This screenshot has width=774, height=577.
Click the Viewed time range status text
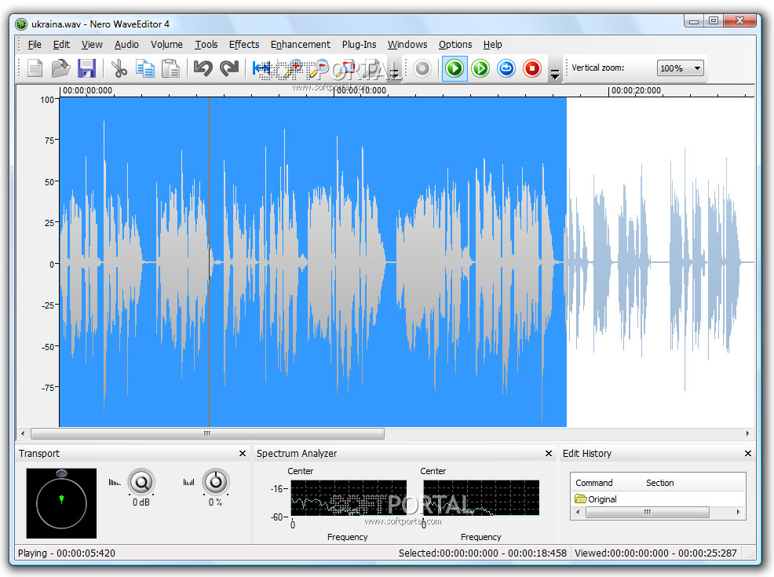tap(655, 553)
